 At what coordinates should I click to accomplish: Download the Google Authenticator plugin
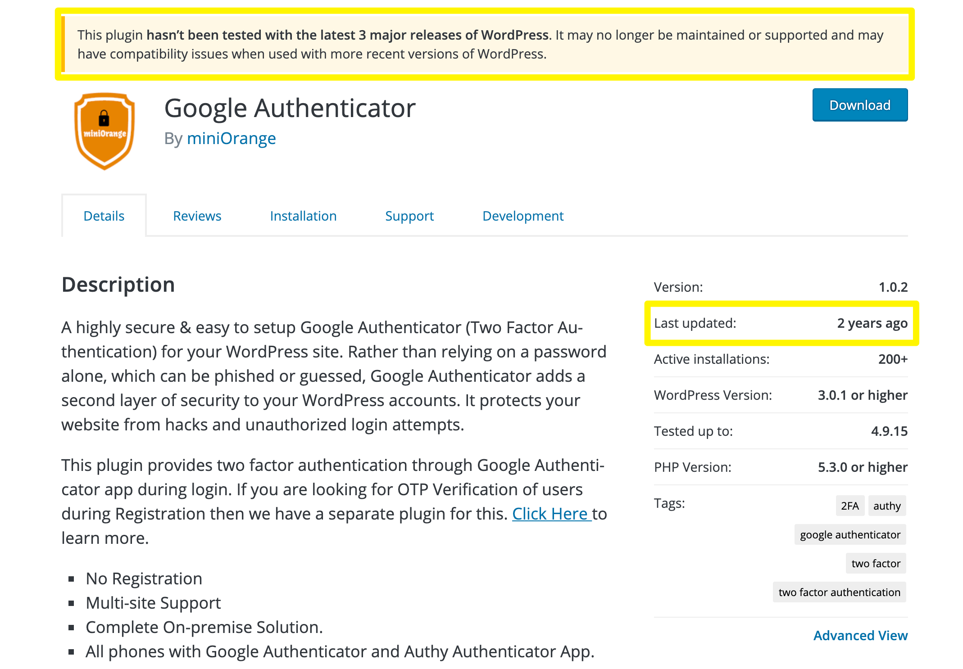860,105
